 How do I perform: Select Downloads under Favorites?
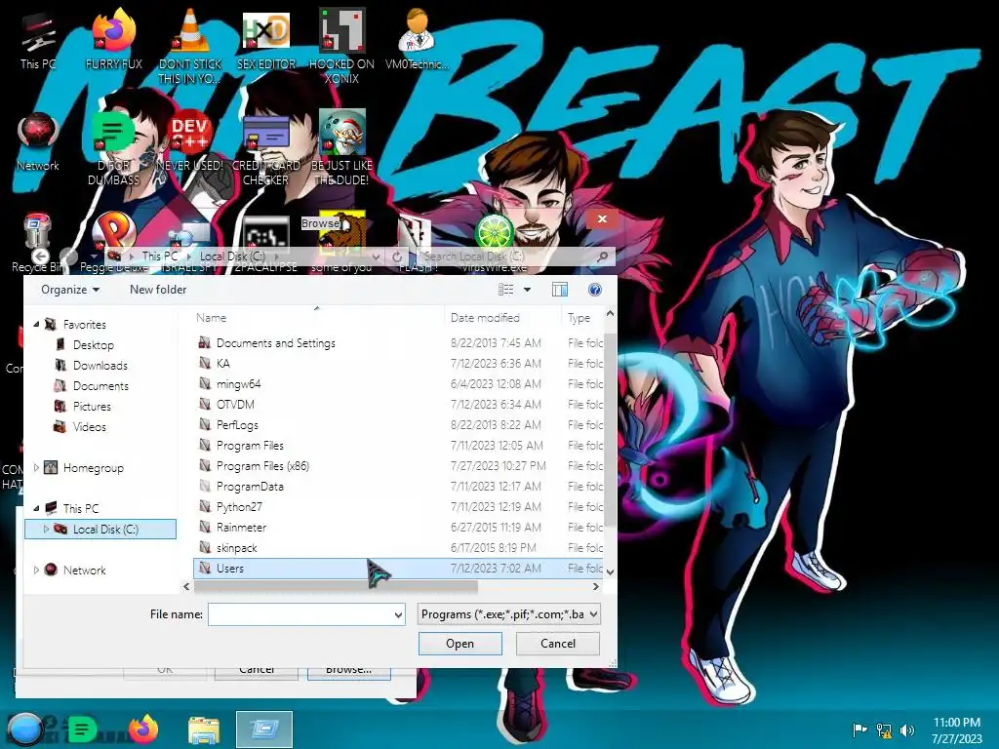tap(100, 366)
